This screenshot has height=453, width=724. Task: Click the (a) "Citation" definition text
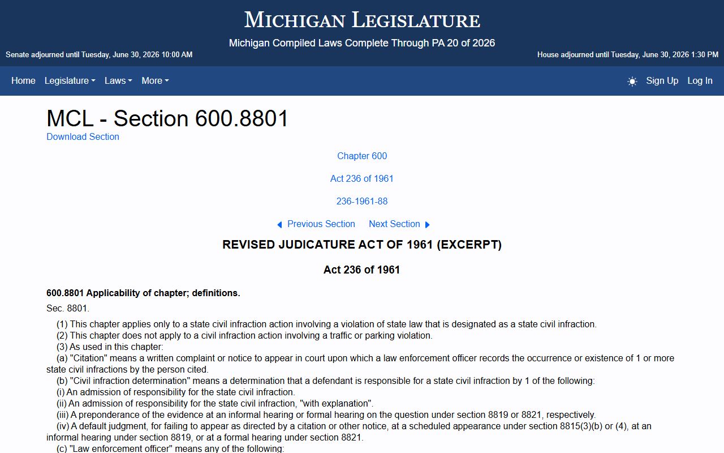(x=360, y=364)
